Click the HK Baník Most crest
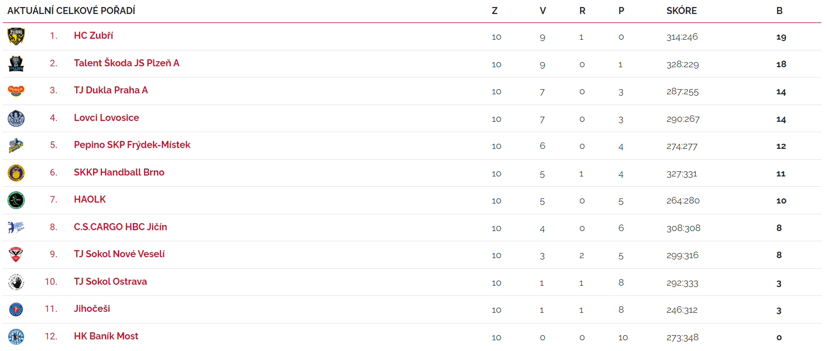The image size is (828, 351). click(16, 337)
